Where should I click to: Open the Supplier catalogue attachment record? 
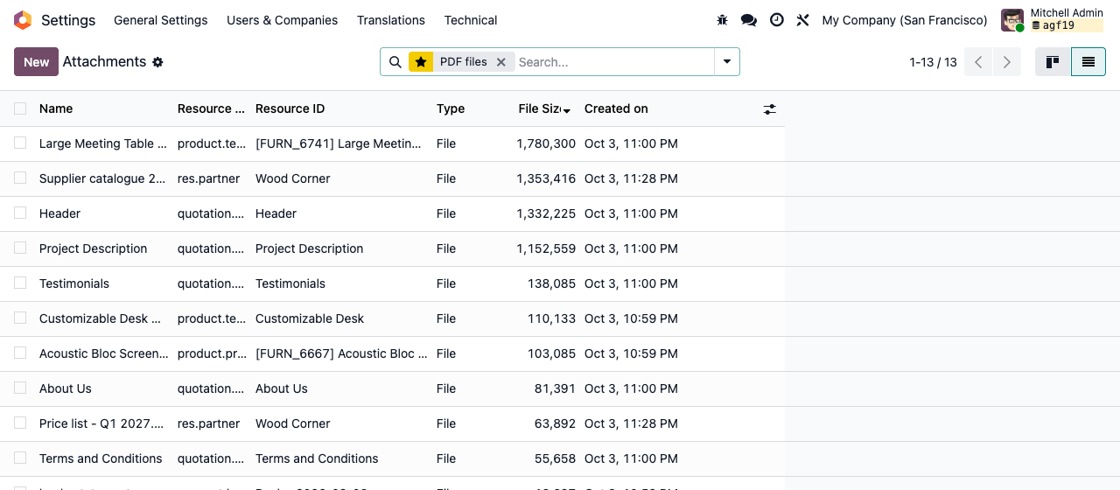102,178
